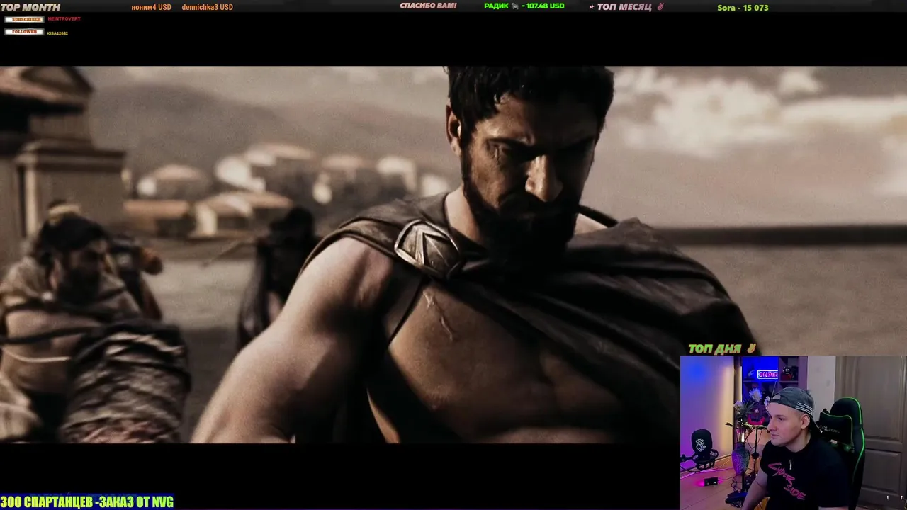Screen dimensions: 907x510
Task: Click the movie video frame
Action: 453,255
